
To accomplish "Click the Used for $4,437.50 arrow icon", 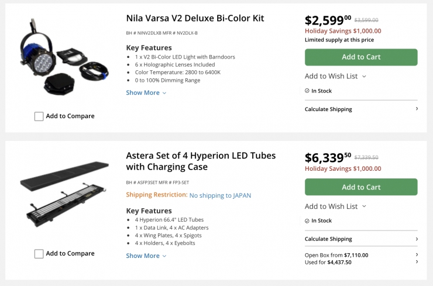I will (417, 262).
